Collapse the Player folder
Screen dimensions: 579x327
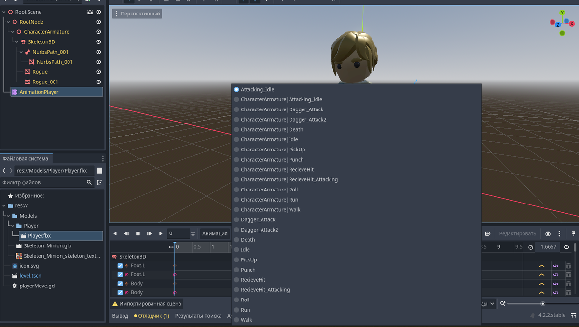point(13,226)
